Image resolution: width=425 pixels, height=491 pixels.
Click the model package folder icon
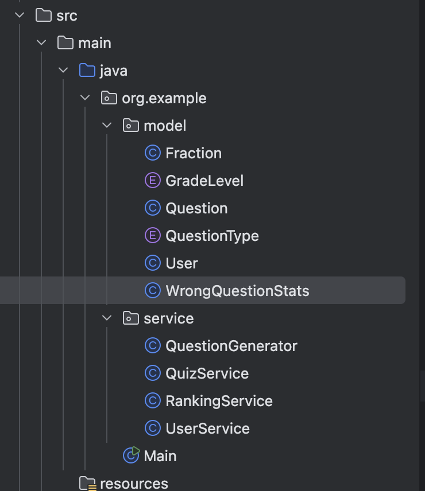(131, 126)
